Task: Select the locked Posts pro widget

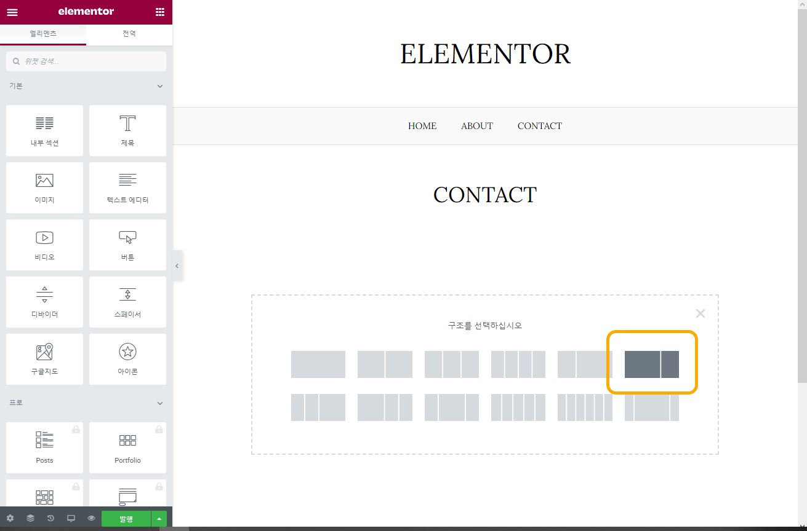Action: (x=44, y=447)
